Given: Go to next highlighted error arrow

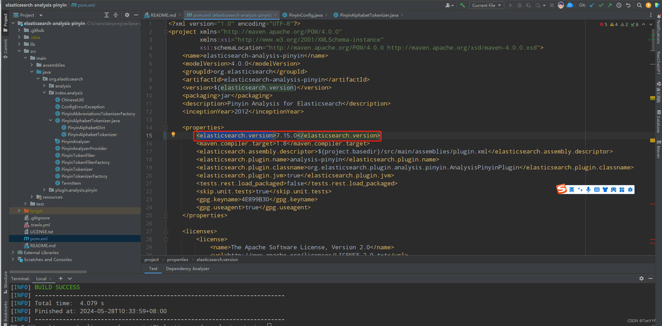Looking at the screenshot, I should (x=651, y=24).
